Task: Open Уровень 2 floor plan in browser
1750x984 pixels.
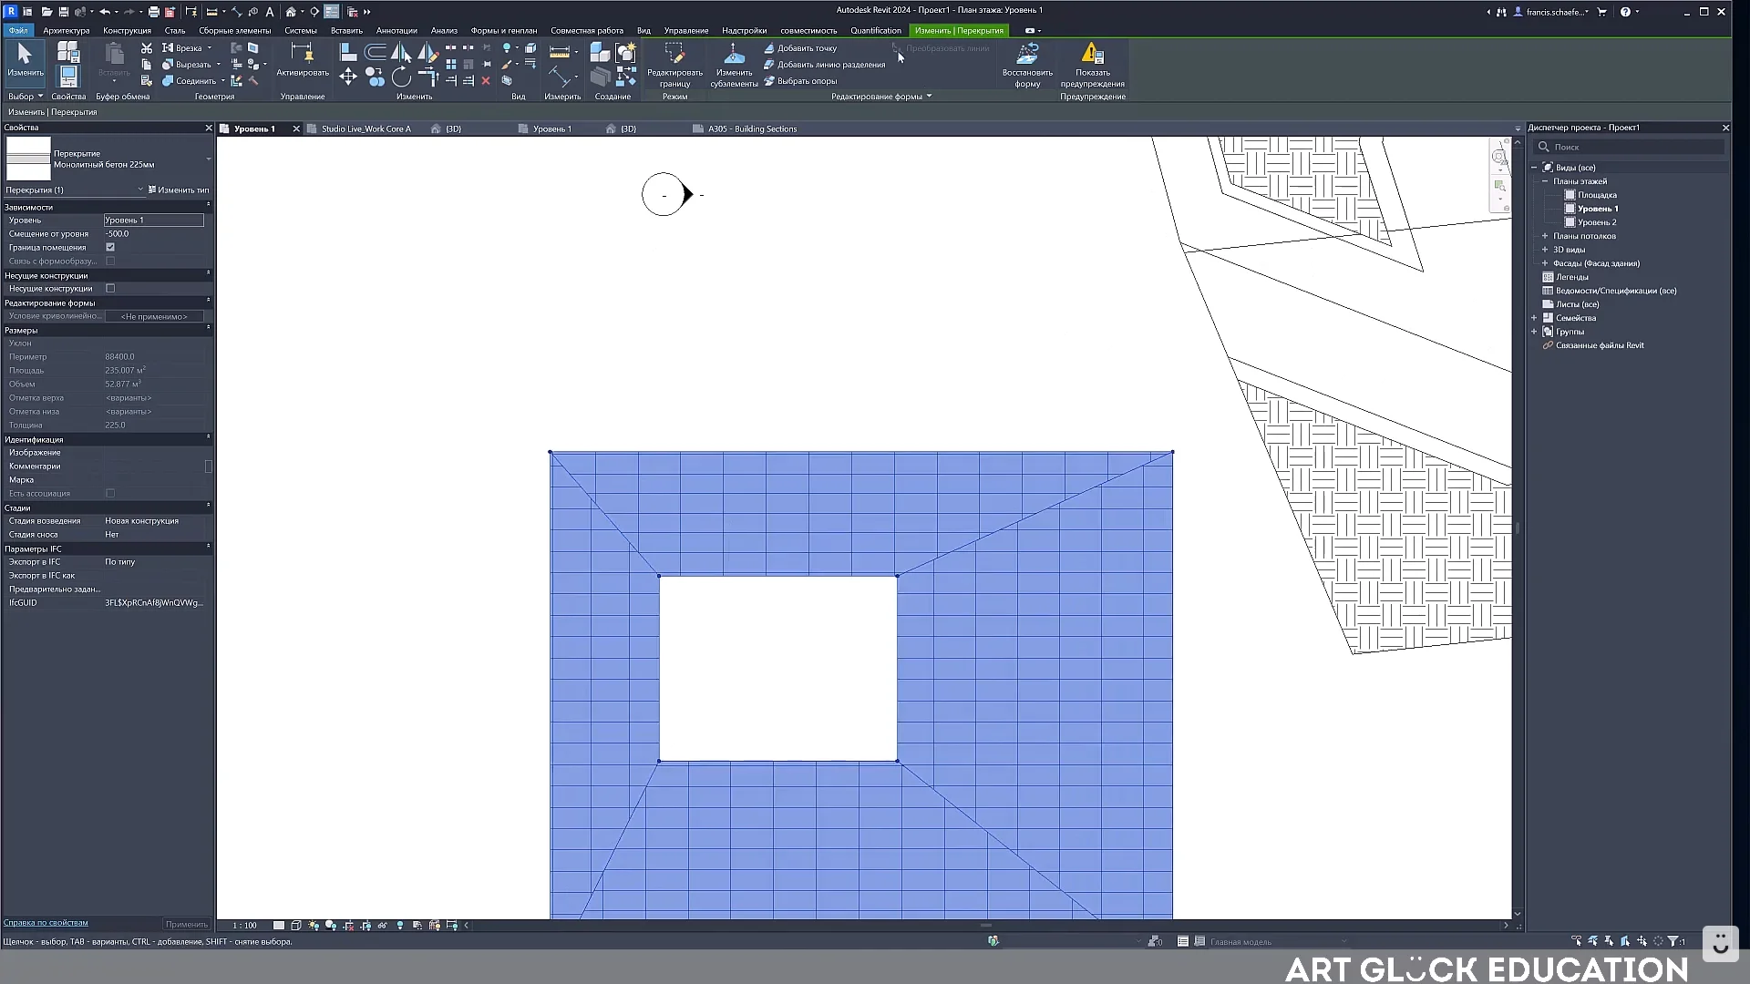Action: [1597, 222]
